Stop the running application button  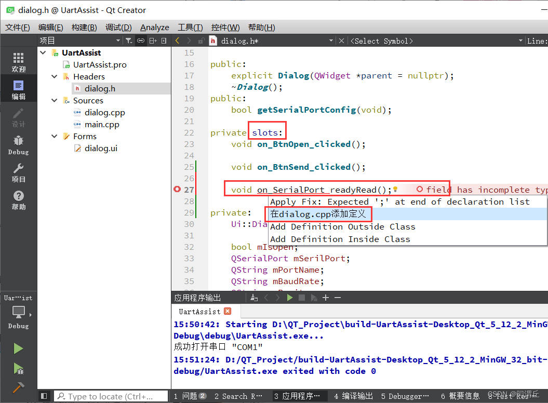(x=302, y=298)
